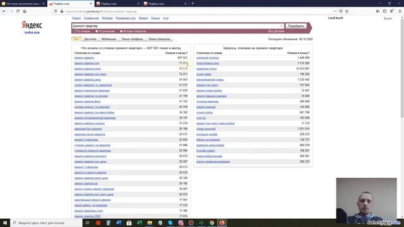This screenshot has width=404, height=227.
Task: Open the Firefox library icon
Action: pyautogui.click(x=377, y=11)
